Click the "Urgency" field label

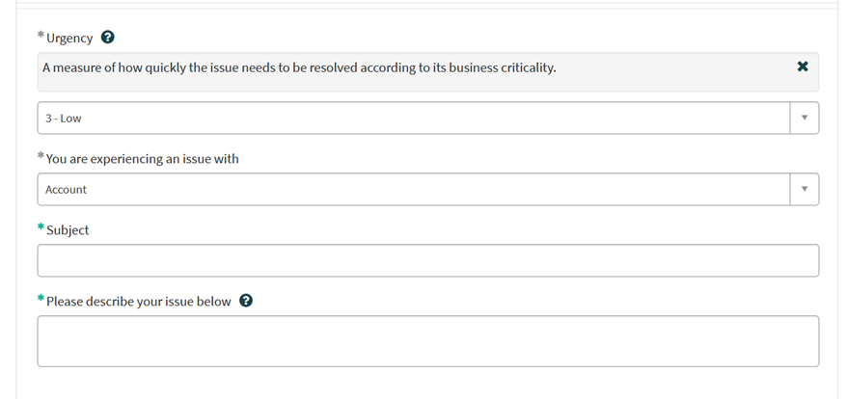[69, 39]
